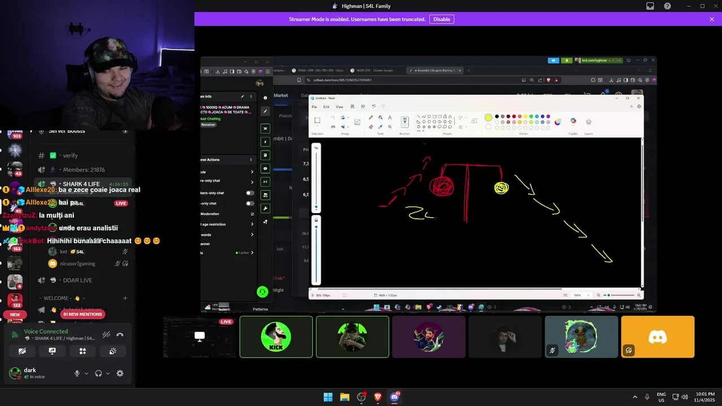Image resolution: width=722 pixels, height=406 pixels.
Task: Click the Kick avatar participant tile
Action: pyautogui.click(x=276, y=337)
